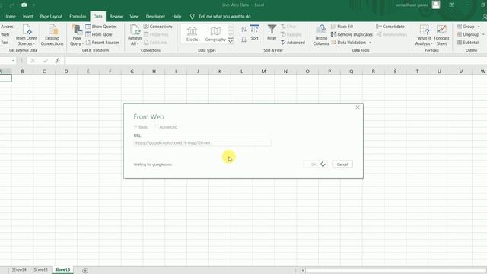
Task: Click the What-If Analysis icon
Action: click(x=424, y=30)
